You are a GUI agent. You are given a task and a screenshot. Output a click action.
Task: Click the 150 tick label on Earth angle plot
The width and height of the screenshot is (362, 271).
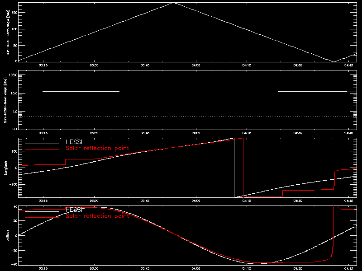tap(15, 13)
